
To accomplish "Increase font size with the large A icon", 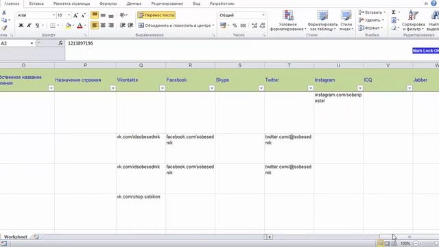I will pyautogui.click(x=75, y=15).
